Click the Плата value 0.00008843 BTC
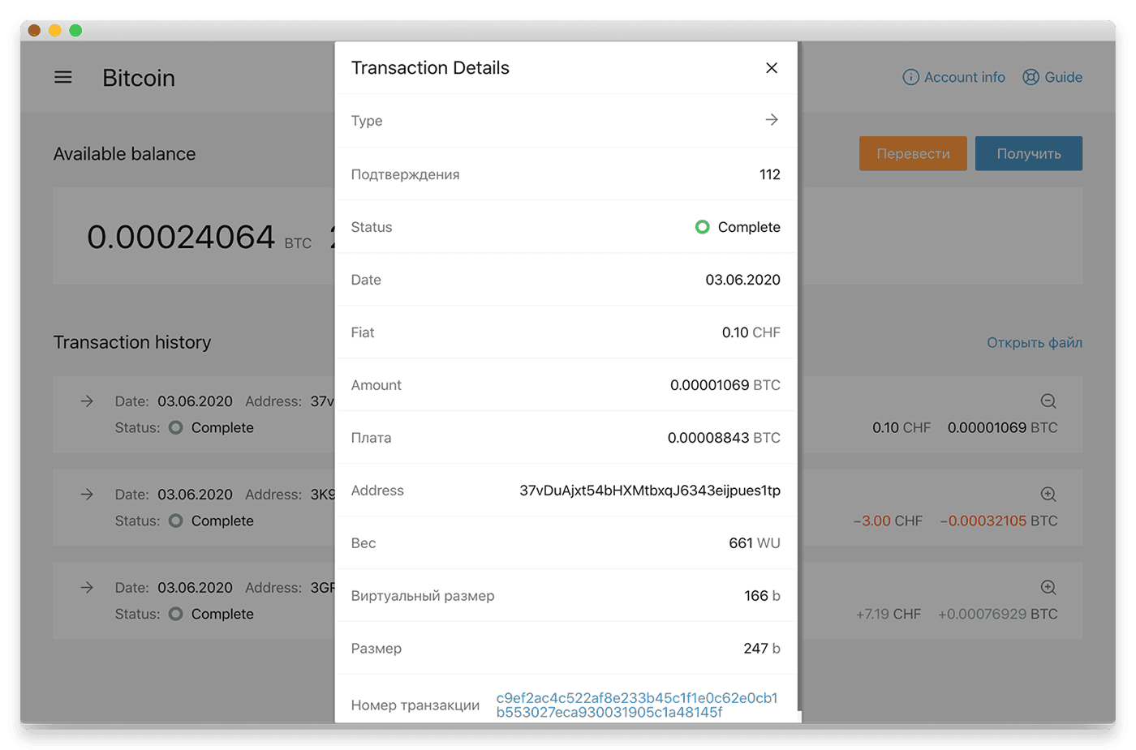Screen dimensions: 1136x750 724,438
